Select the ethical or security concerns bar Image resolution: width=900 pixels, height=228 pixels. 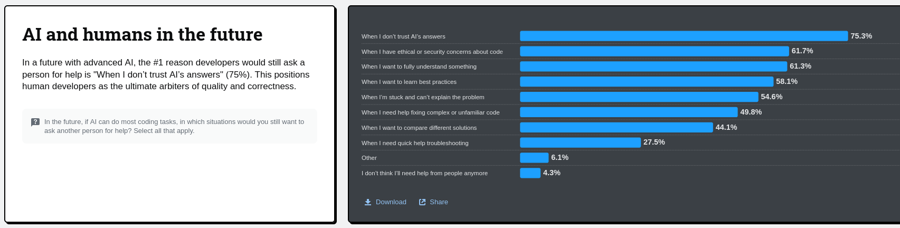(x=654, y=51)
